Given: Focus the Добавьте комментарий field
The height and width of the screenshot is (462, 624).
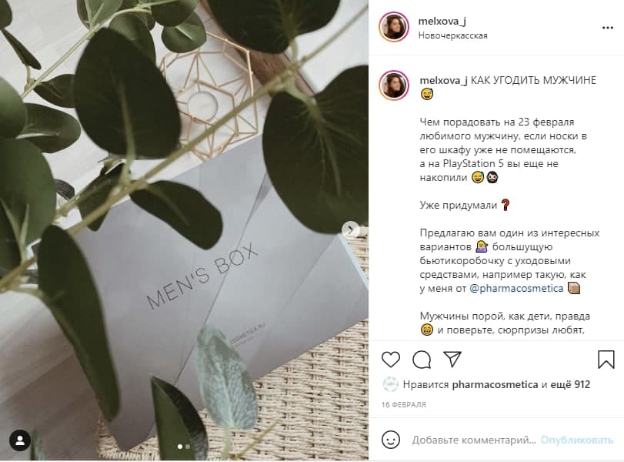Looking at the screenshot, I should tap(473, 440).
